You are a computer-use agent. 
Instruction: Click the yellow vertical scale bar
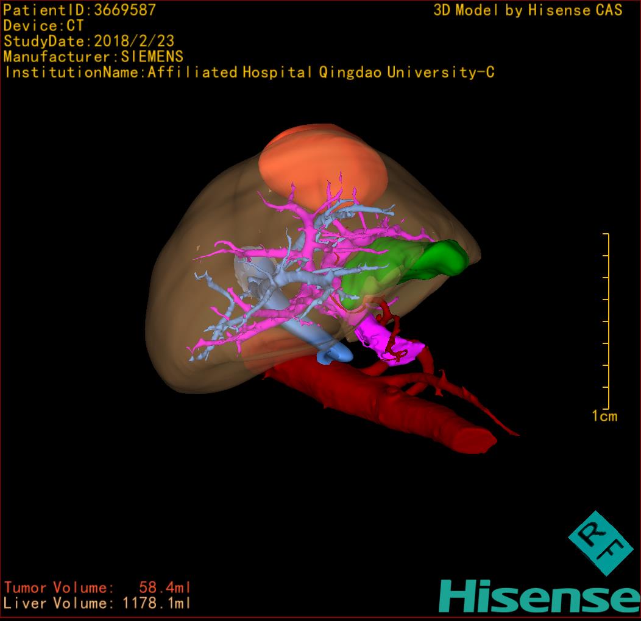tap(607, 321)
